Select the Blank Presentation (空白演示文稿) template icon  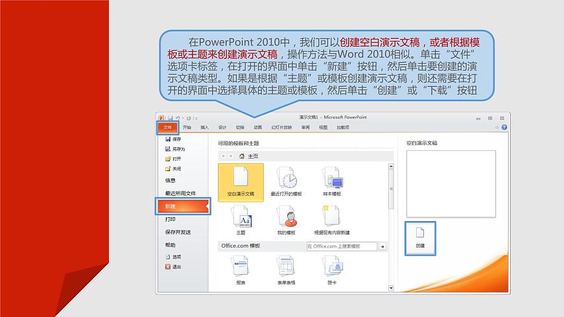[241, 182]
